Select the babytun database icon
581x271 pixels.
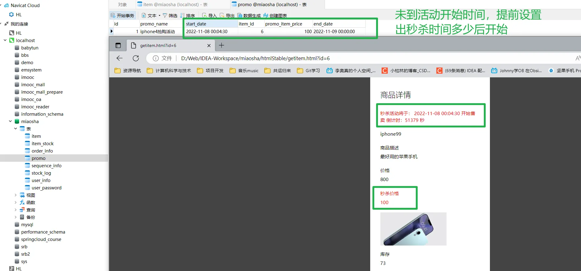(17, 48)
